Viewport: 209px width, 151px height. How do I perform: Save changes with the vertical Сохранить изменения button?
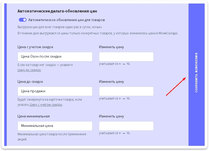pyautogui.click(x=196, y=73)
